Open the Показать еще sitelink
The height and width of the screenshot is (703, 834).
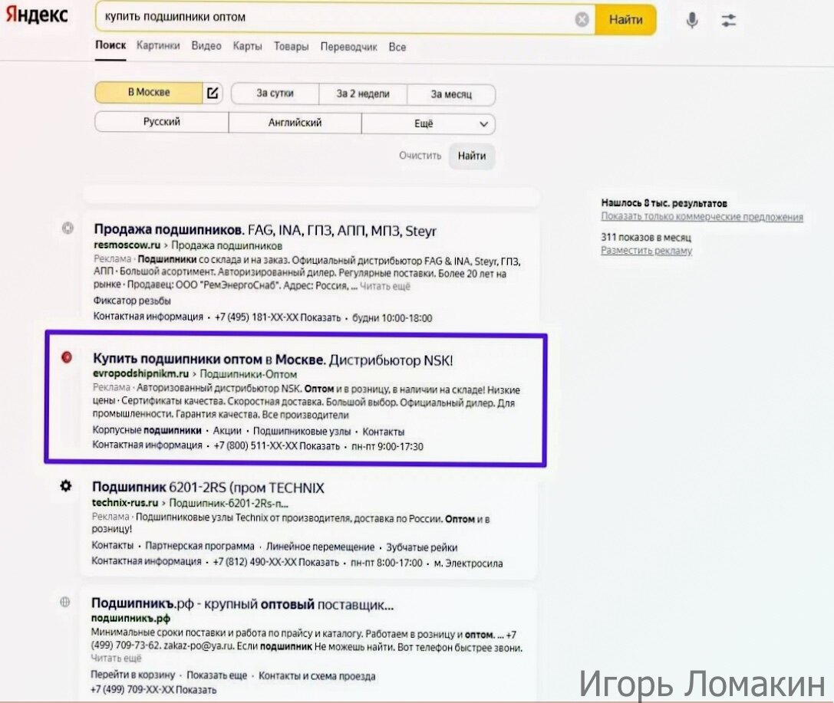tap(217, 675)
